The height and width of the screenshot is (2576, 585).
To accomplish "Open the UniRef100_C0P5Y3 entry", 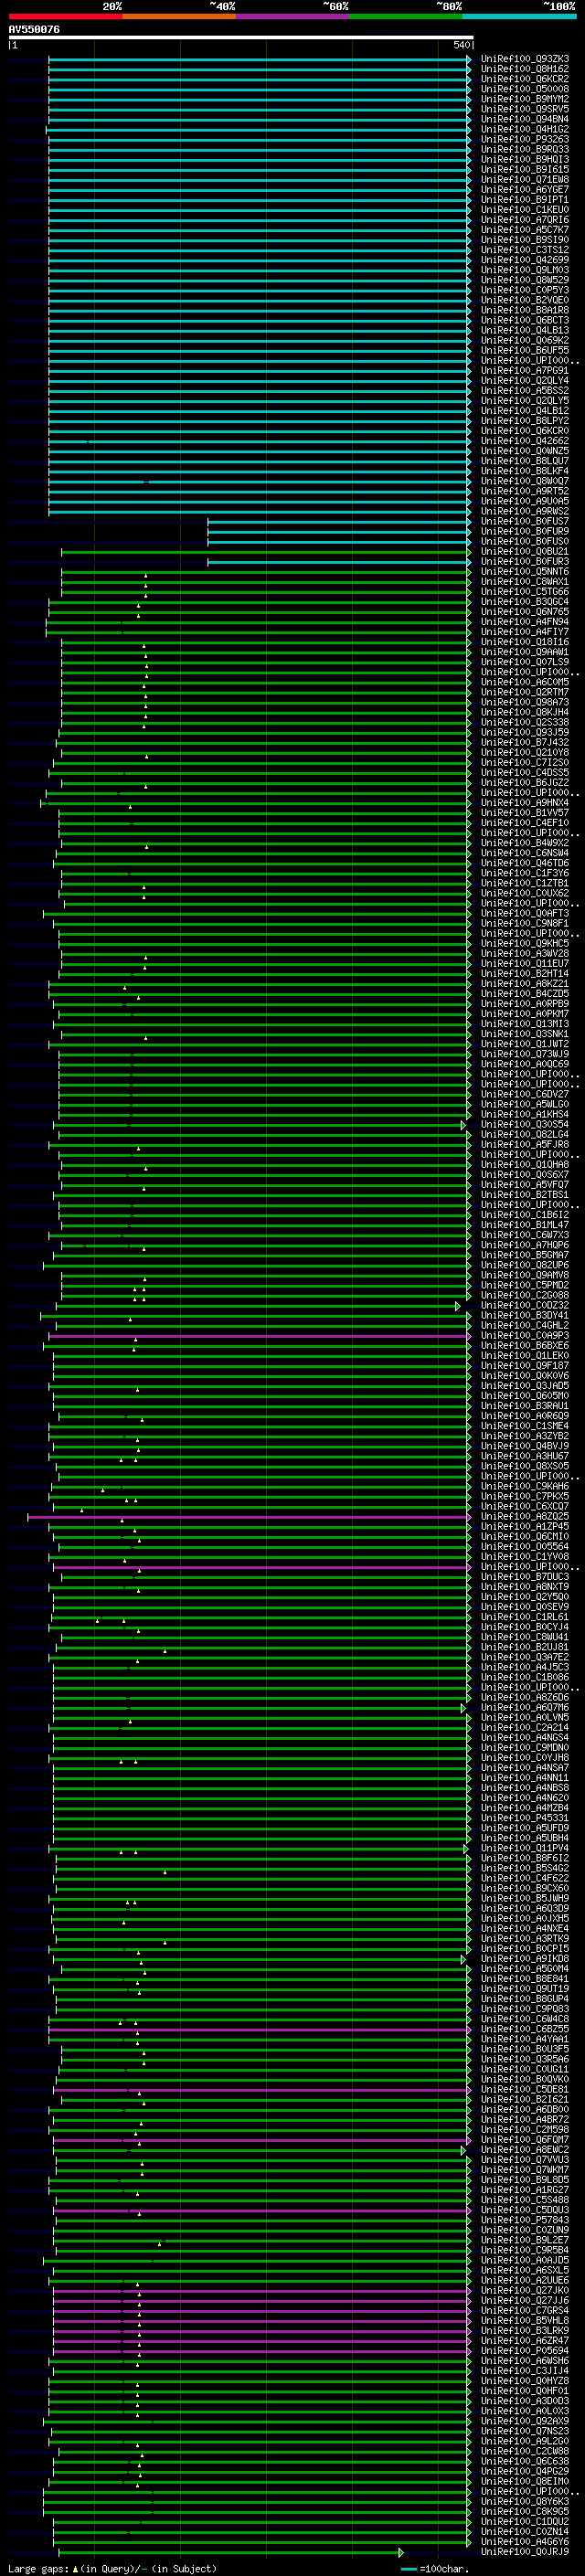I will pyautogui.click(x=525, y=290).
